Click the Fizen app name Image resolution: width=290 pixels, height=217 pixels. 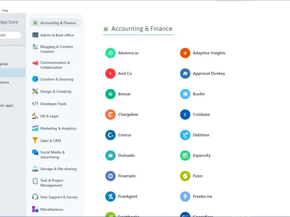[x=198, y=176]
